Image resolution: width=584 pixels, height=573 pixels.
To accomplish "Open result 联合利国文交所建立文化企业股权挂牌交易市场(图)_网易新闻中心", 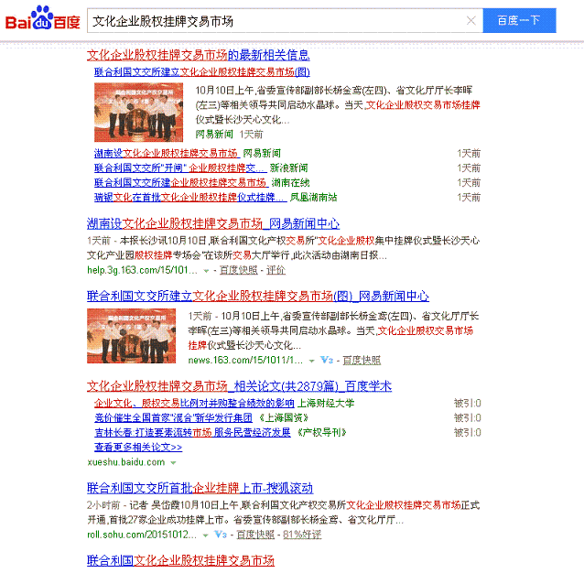I will coord(258,297).
